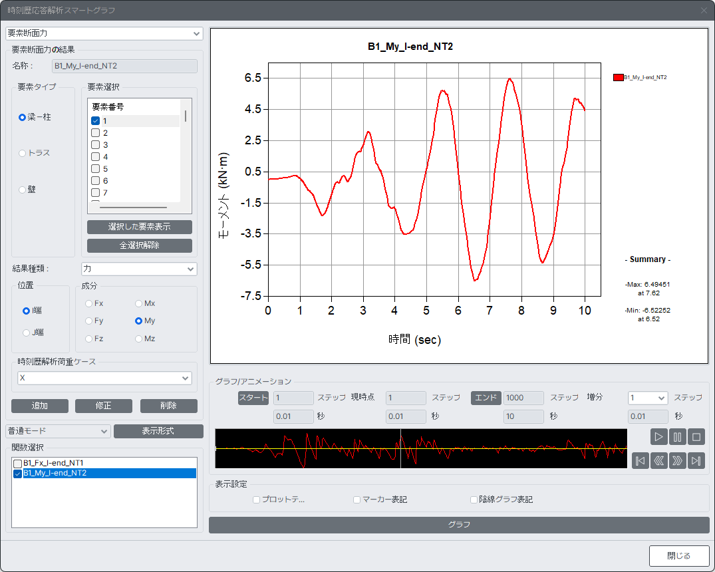This screenshot has width=715, height=572.
Task: Uncheck element number 1 checkbox
Action: coord(95,121)
